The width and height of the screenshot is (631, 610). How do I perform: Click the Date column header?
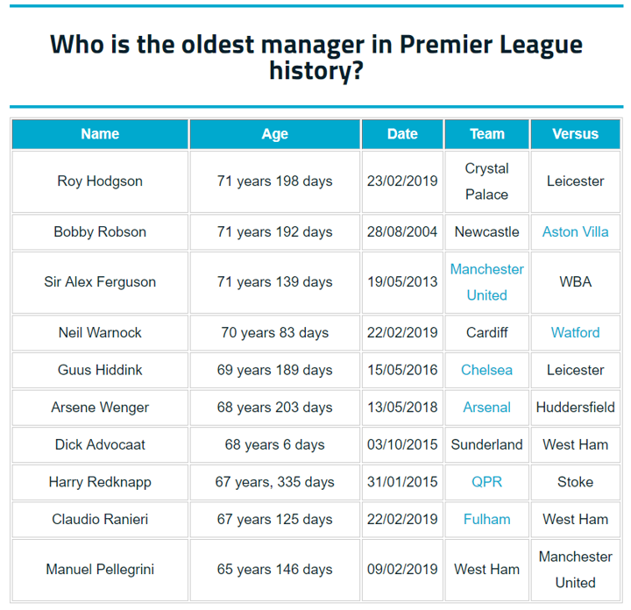pos(402,134)
